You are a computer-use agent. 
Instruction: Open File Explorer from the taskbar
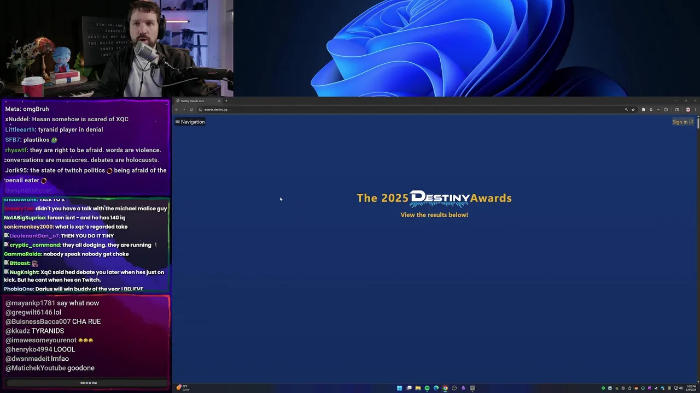click(x=418, y=388)
